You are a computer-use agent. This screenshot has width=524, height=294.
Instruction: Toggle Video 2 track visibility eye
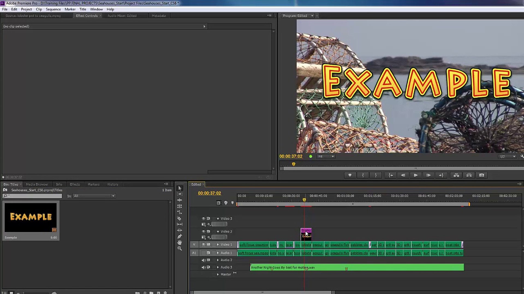pos(204,232)
